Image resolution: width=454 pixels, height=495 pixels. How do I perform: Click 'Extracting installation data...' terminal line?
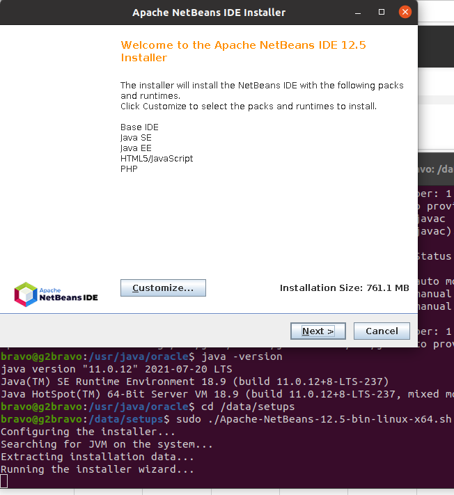point(97,457)
